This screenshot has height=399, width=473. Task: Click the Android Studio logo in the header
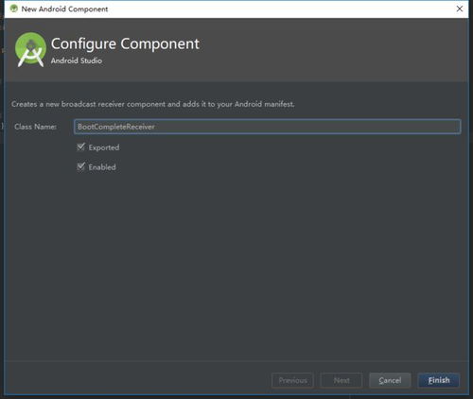[30, 49]
